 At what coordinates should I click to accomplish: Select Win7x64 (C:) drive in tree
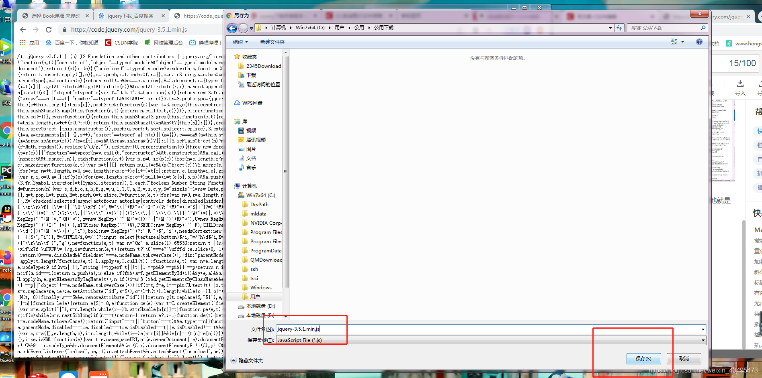click(260, 195)
